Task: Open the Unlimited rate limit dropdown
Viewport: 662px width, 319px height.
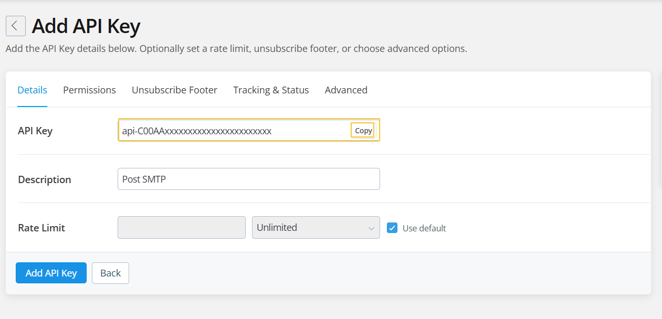Action: tap(310, 228)
